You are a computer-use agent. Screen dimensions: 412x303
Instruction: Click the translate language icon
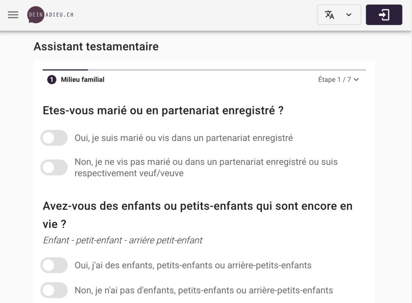[330, 15]
